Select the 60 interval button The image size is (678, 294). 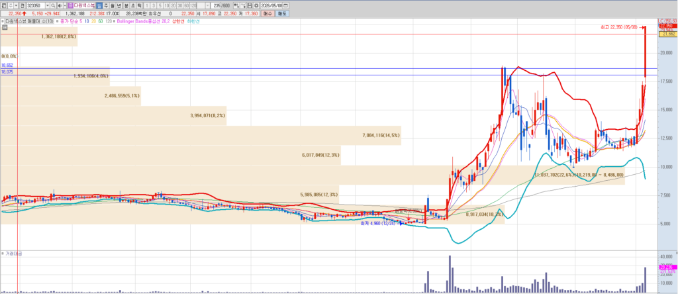pos(186,5)
